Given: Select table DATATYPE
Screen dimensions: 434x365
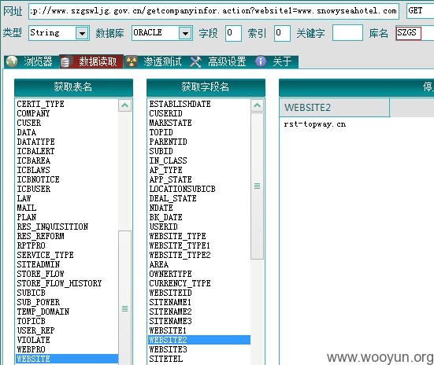Looking at the screenshot, I should pos(35,142).
